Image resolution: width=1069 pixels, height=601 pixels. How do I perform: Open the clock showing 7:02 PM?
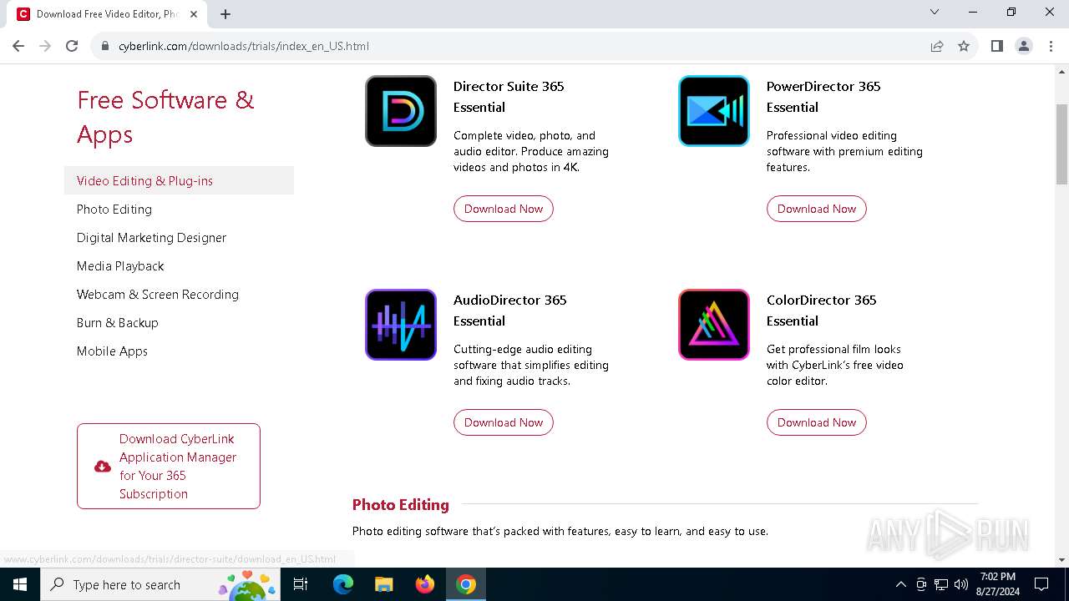[x=998, y=584]
